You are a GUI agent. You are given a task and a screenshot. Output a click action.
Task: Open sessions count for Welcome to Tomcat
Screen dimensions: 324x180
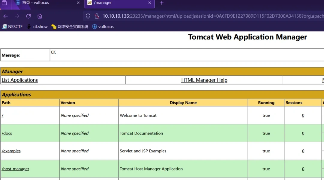coord(303,116)
